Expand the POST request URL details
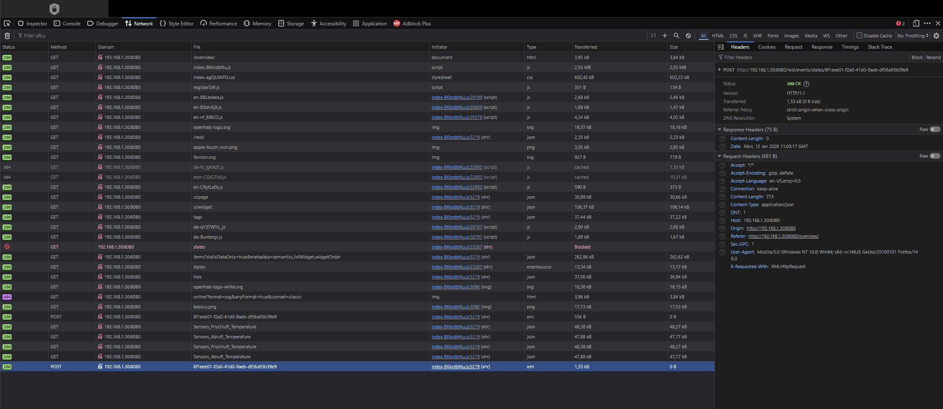 coord(720,70)
